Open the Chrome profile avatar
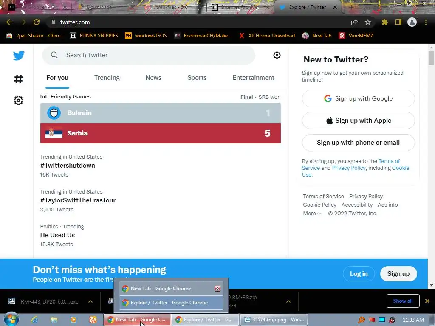 [412, 22]
